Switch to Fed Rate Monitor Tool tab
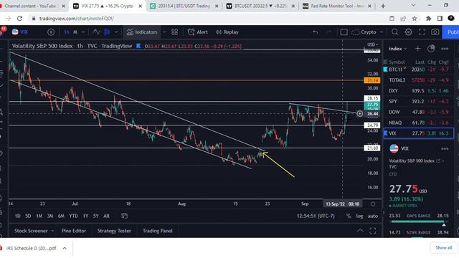This screenshot has height=258, width=459. pyautogui.click(x=336, y=6)
